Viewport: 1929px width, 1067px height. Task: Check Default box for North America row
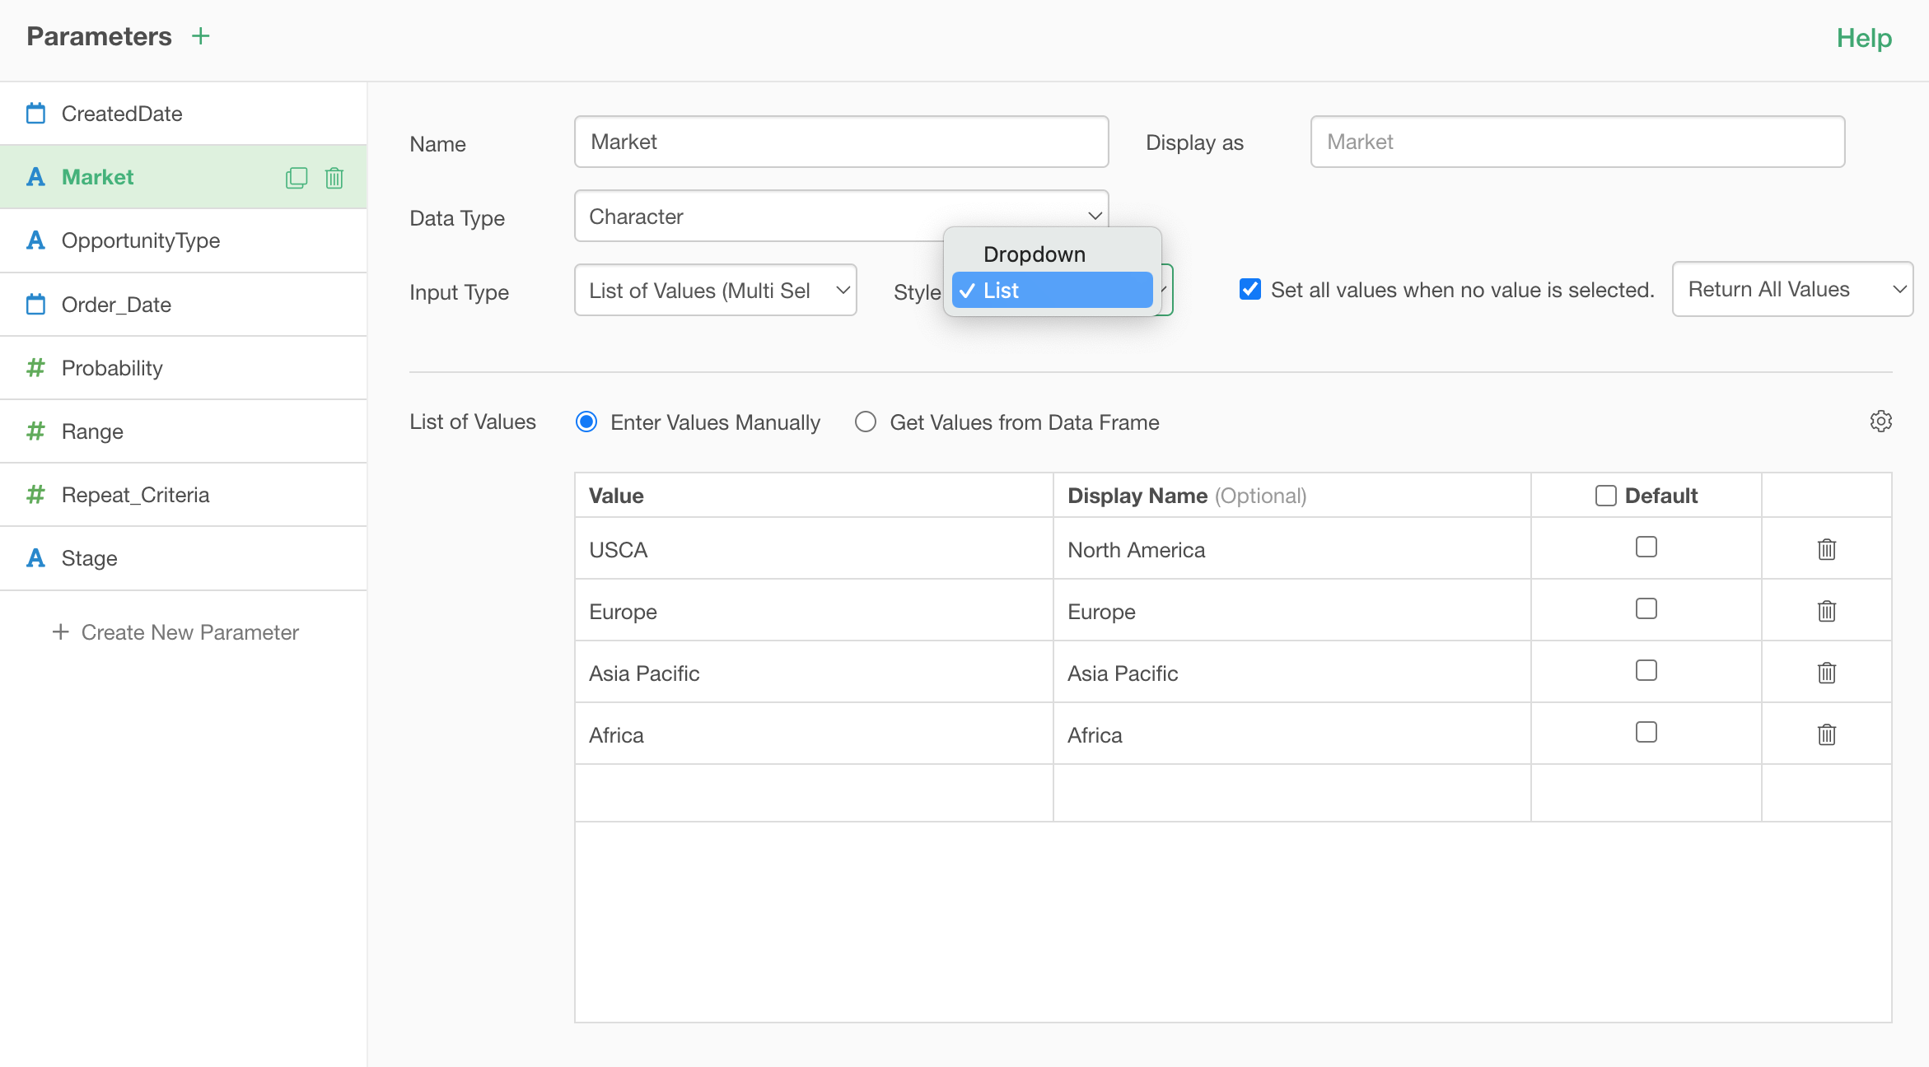coord(1646,547)
